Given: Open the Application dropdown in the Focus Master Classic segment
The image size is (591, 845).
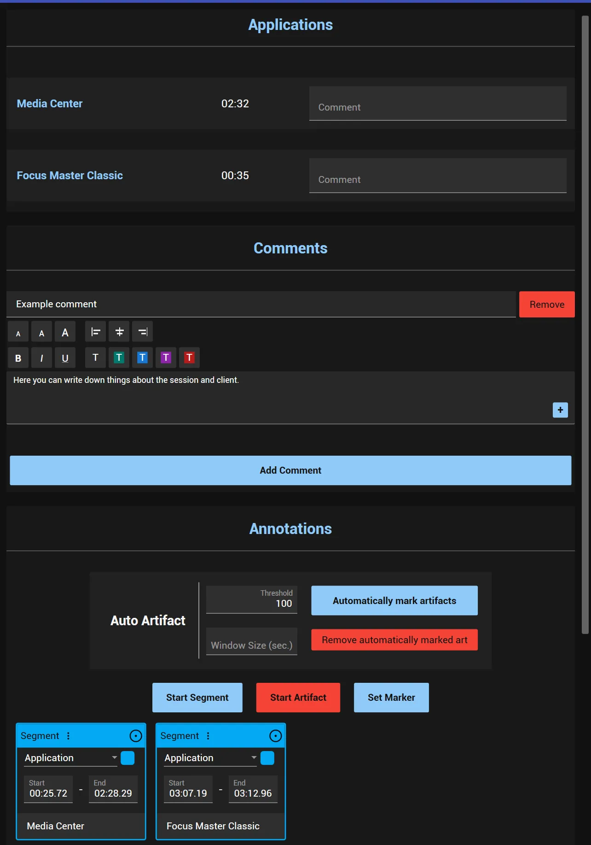Looking at the screenshot, I should [x=210, y=758].
